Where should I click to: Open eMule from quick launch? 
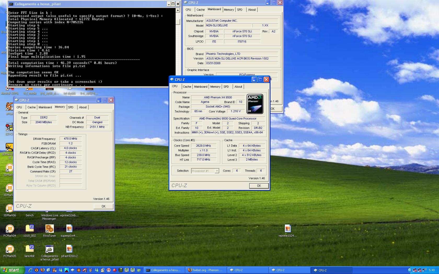pos(54,270)
